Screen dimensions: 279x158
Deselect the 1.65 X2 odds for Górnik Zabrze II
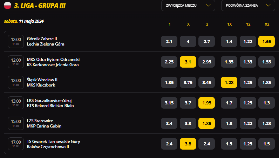(x=266, y=41)
